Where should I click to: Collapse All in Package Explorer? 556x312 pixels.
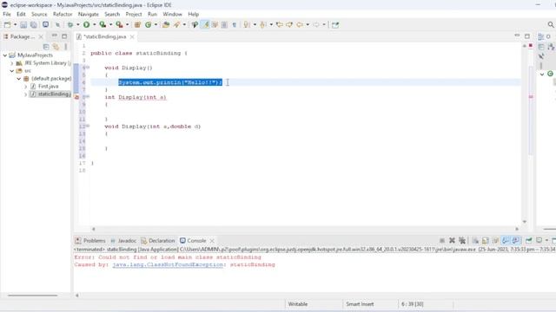46,47
